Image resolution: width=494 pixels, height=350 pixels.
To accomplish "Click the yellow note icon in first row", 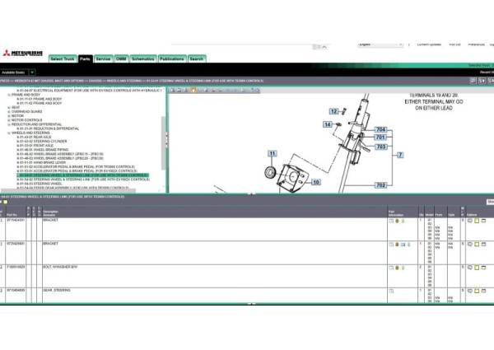I will (x=475, y=221).
